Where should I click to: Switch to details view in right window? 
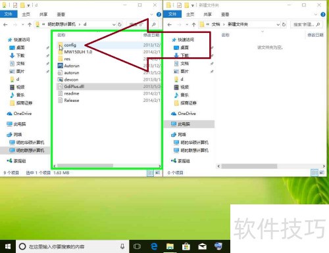[x=315, y=173]
